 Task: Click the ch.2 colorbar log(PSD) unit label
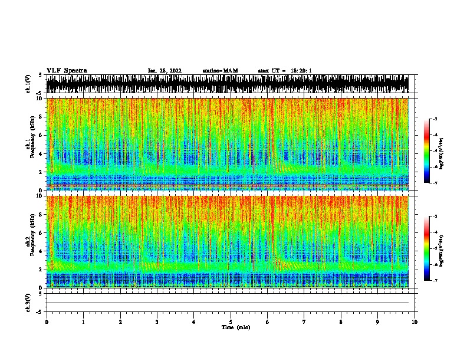coord(442,251)
